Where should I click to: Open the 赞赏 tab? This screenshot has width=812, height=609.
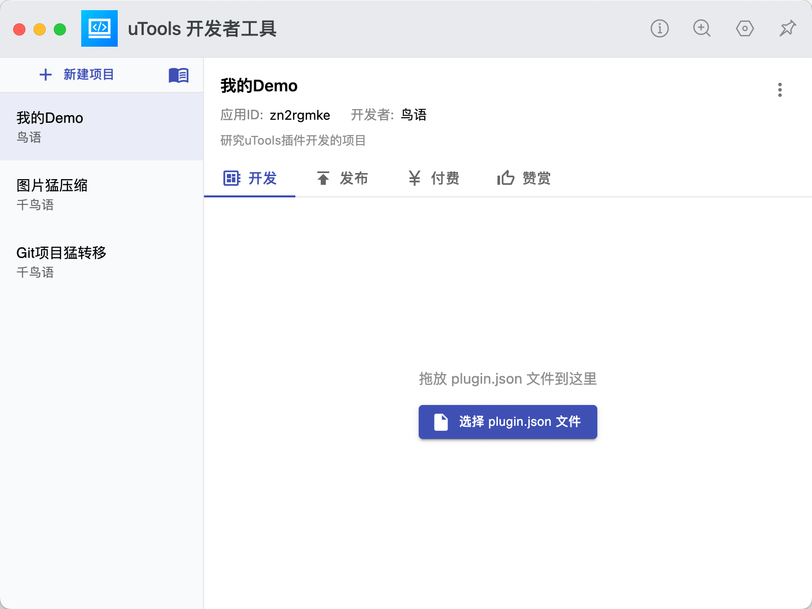click(x=524, y=178)
